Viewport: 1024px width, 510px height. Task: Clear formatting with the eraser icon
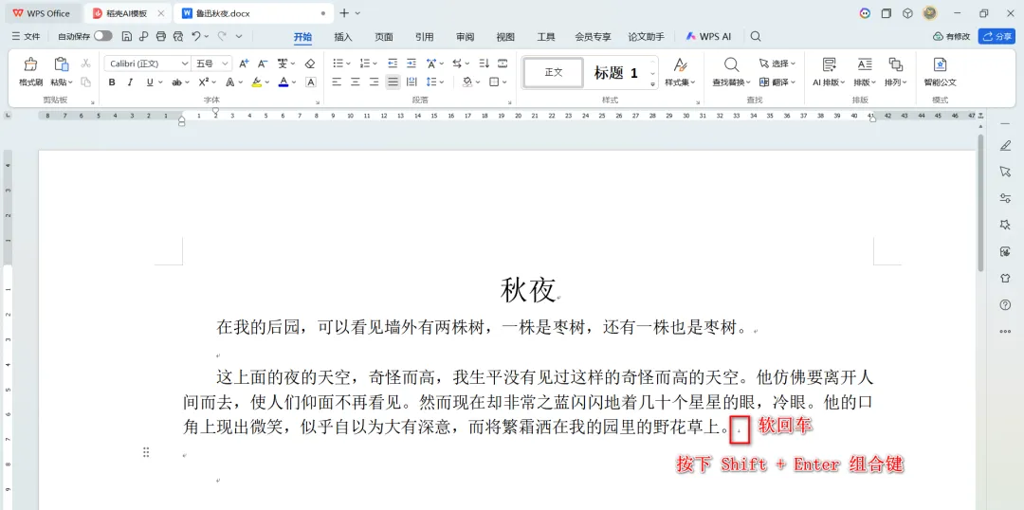click(310, 64)
